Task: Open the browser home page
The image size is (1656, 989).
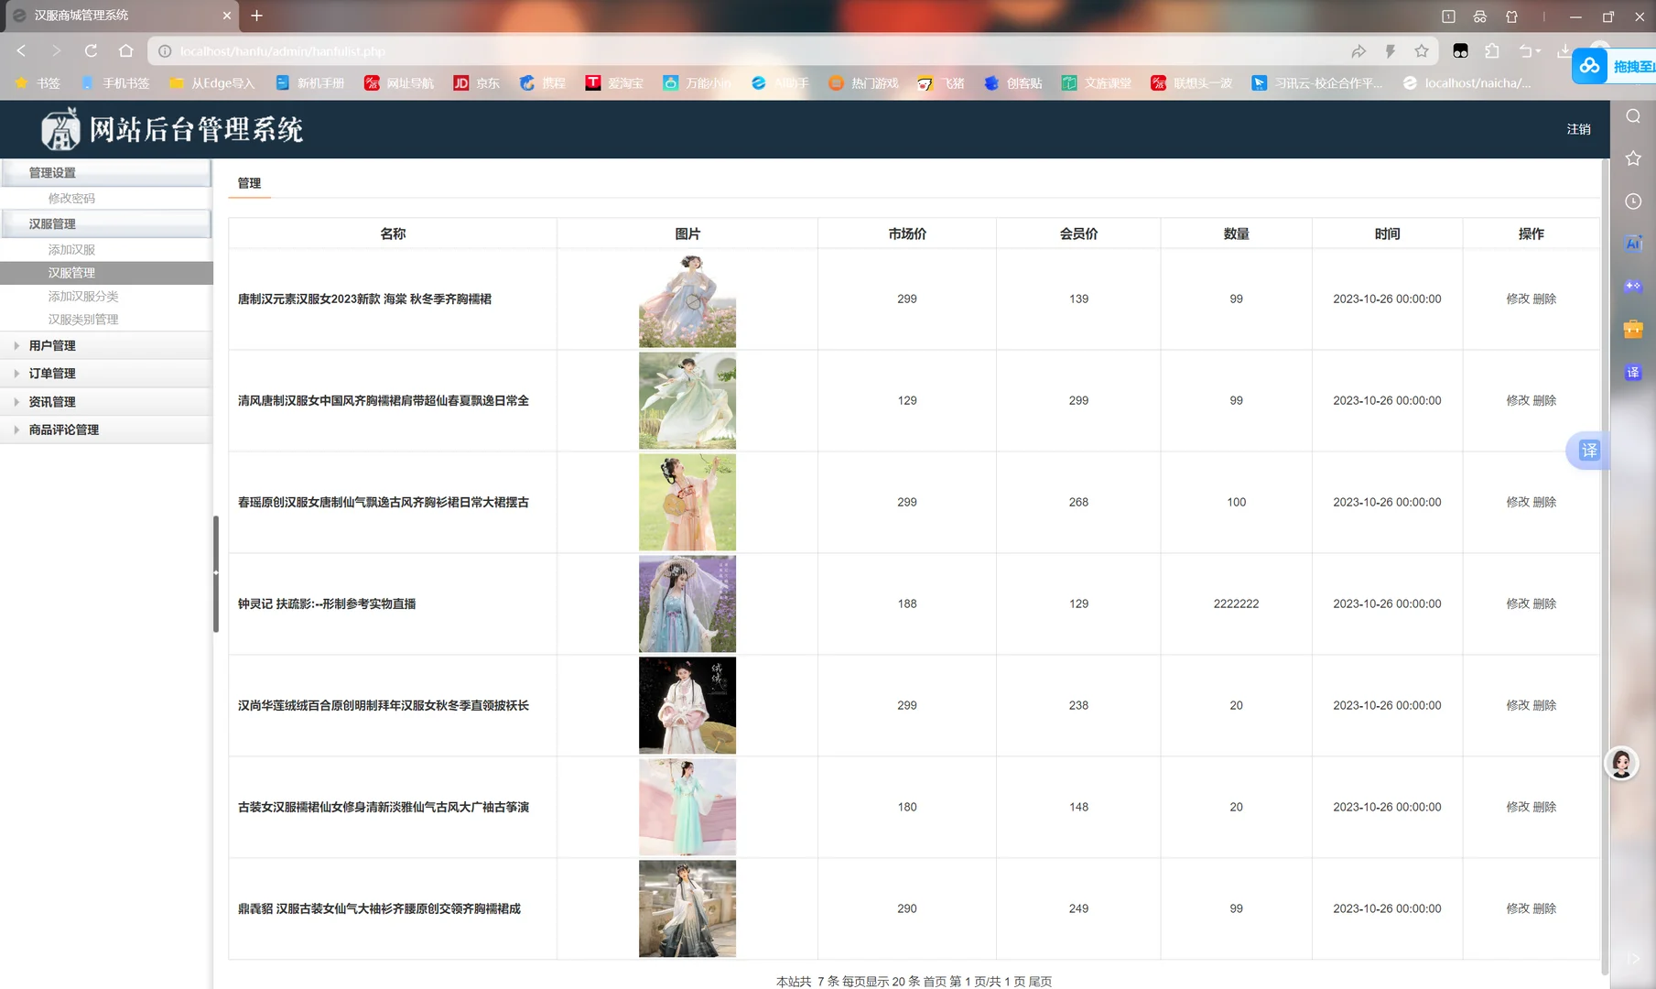Action: point(126,51)
